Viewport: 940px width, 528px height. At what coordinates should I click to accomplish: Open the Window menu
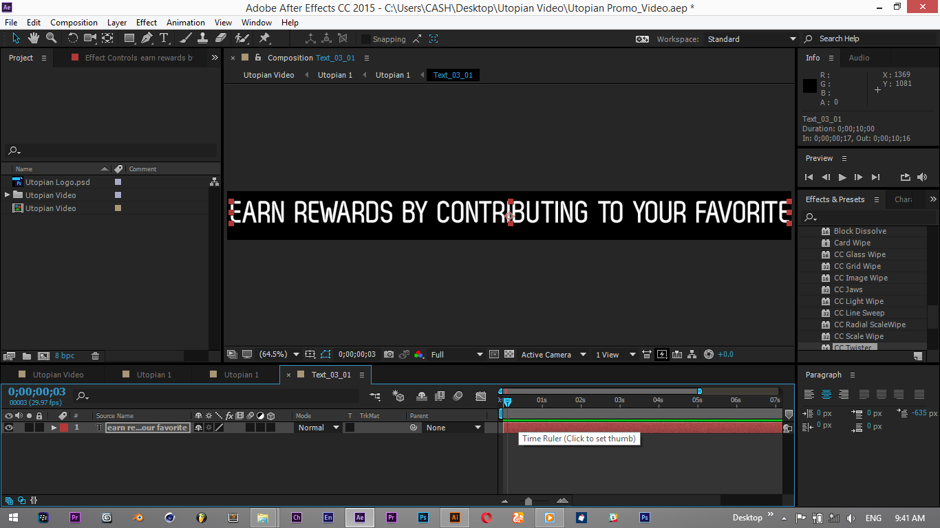[257, 23]
